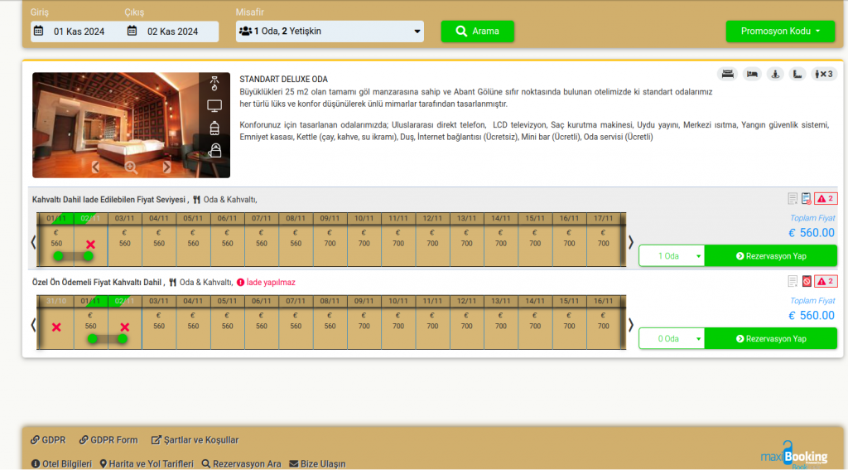The height and width of the screenshot is (470, 848).
Task: Select 31/10 cell in prepaid rate calendar
Action: tap(56, 322)
